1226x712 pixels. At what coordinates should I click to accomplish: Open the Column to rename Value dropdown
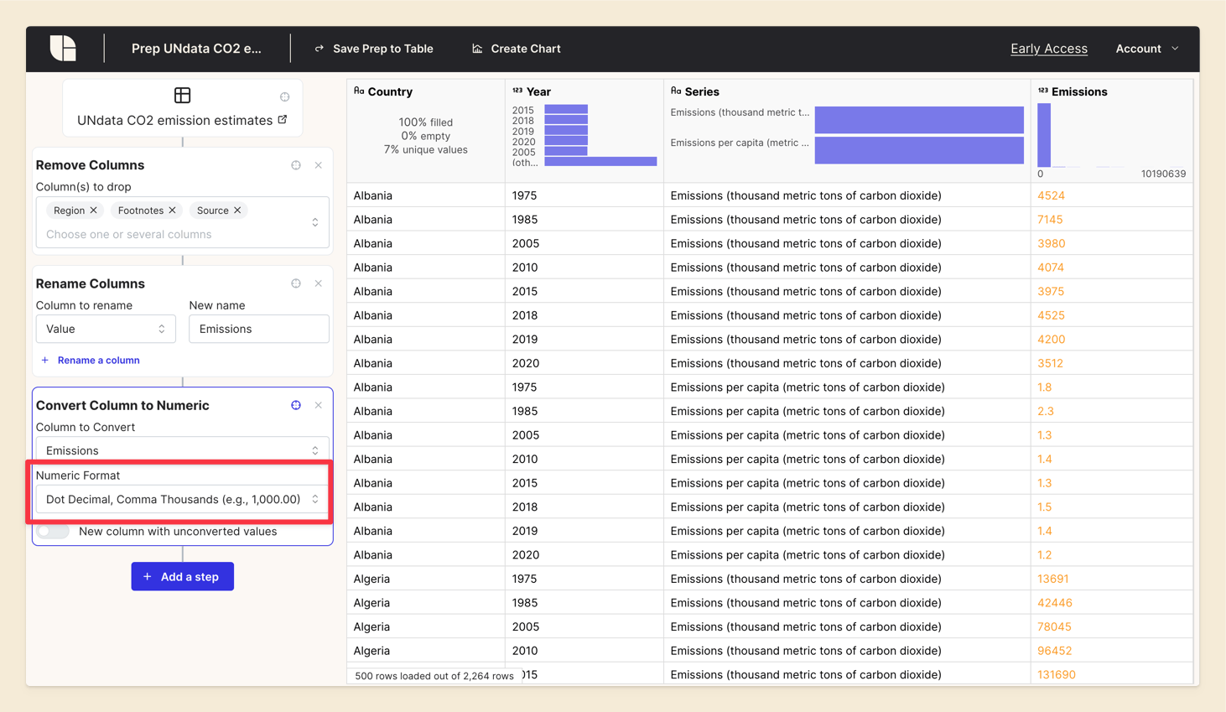(x=106, y=329)
